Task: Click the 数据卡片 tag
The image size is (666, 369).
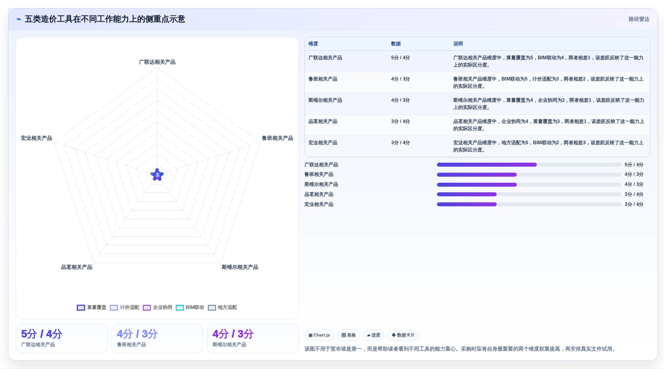Action: [x=403, y=335]
